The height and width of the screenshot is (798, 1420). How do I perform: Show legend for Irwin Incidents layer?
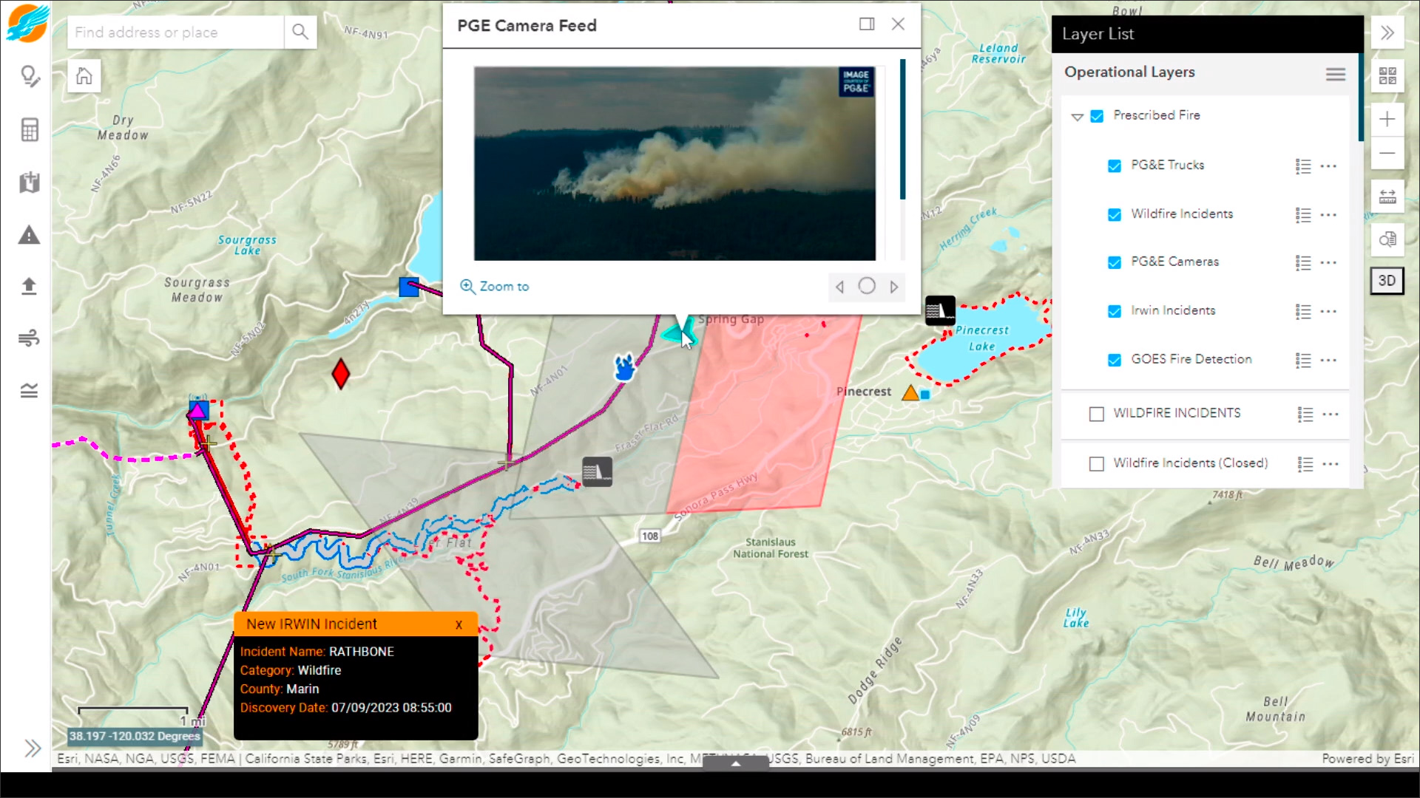click(x=1302, y=312)
